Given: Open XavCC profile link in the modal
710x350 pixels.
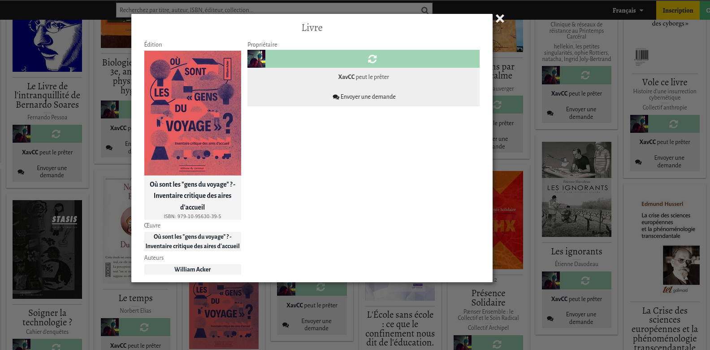Looking at the screenshot, I should coord(346,77).
